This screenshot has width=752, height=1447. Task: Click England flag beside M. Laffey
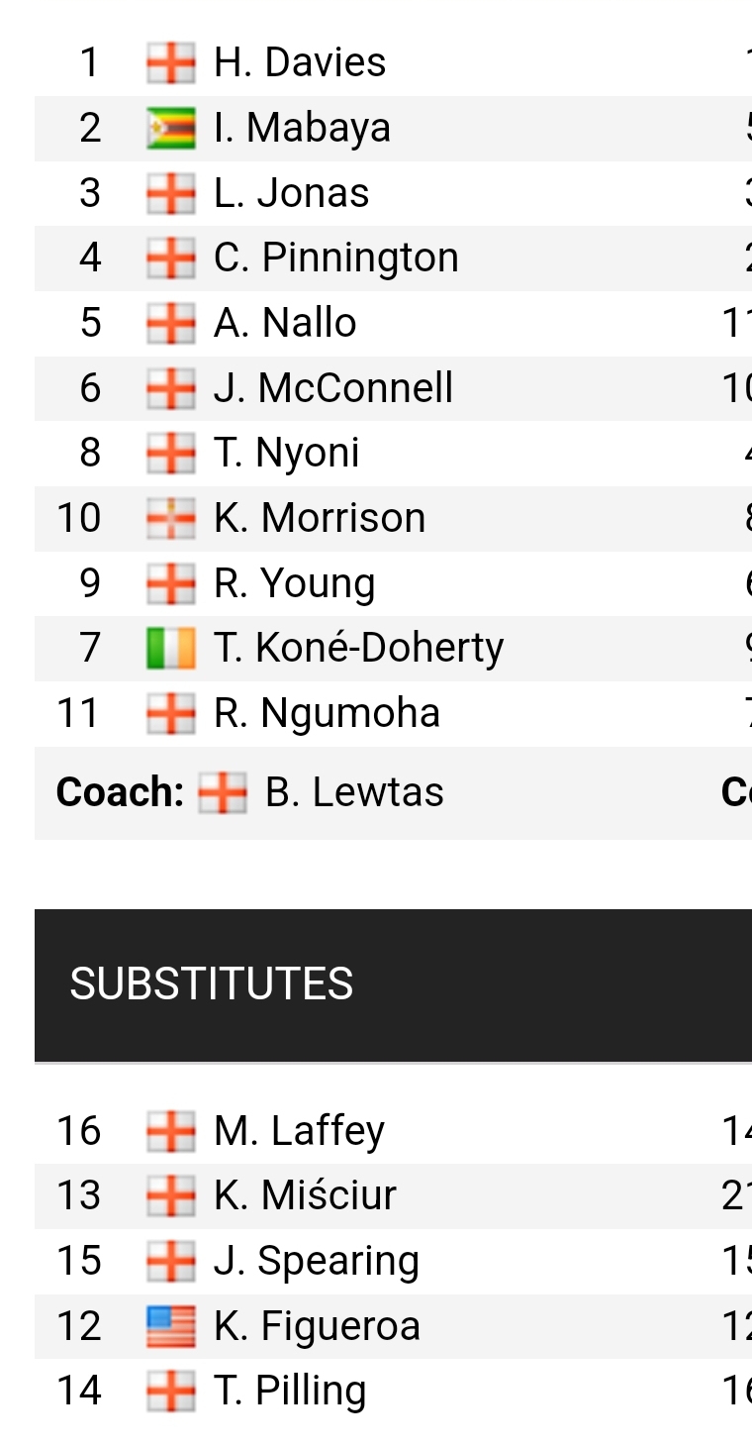point(170,1131)
